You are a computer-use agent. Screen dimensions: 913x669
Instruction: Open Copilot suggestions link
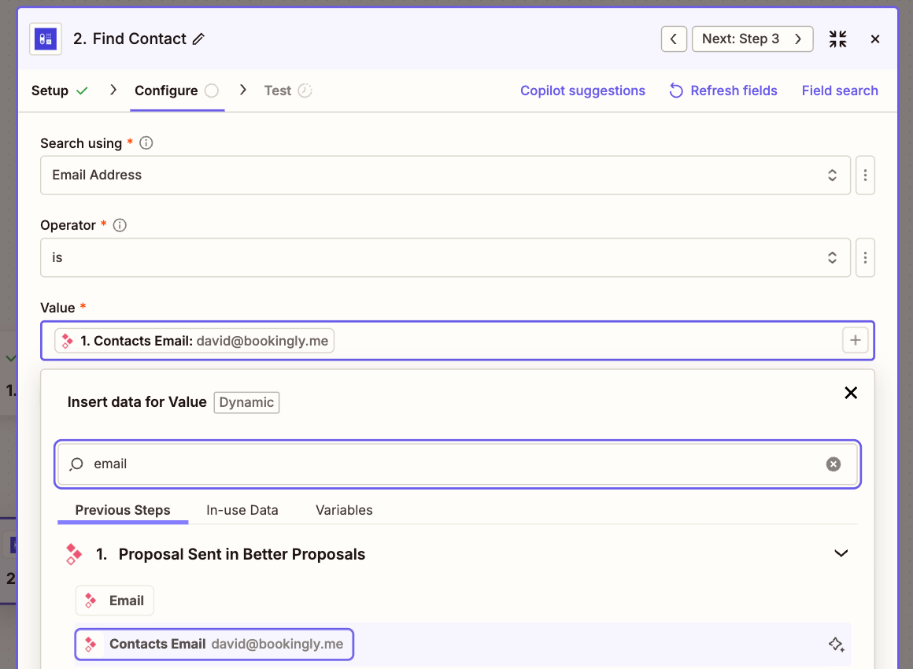[x=582, y=91]
